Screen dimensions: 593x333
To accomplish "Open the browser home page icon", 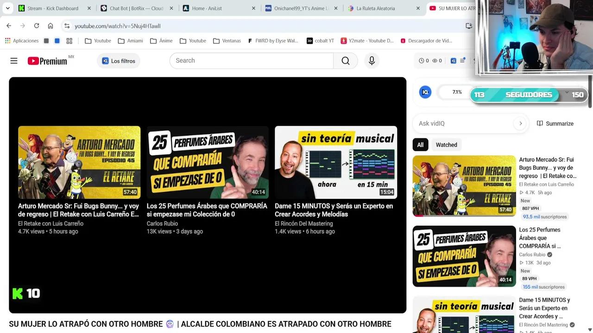I will click(50, 26).
